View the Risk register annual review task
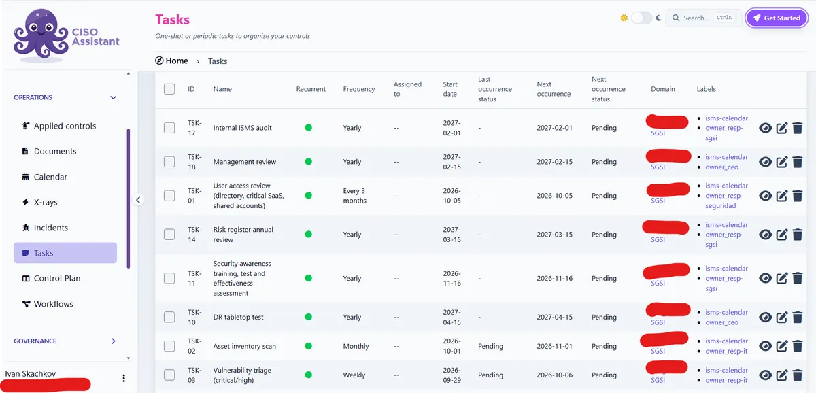Viewport: 816px width, 393px height. click(x=765, y=235)
